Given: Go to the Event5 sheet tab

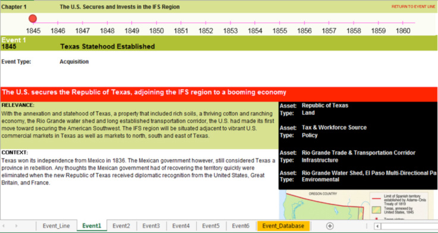Looking at the screenshot, I should [211, 226].
